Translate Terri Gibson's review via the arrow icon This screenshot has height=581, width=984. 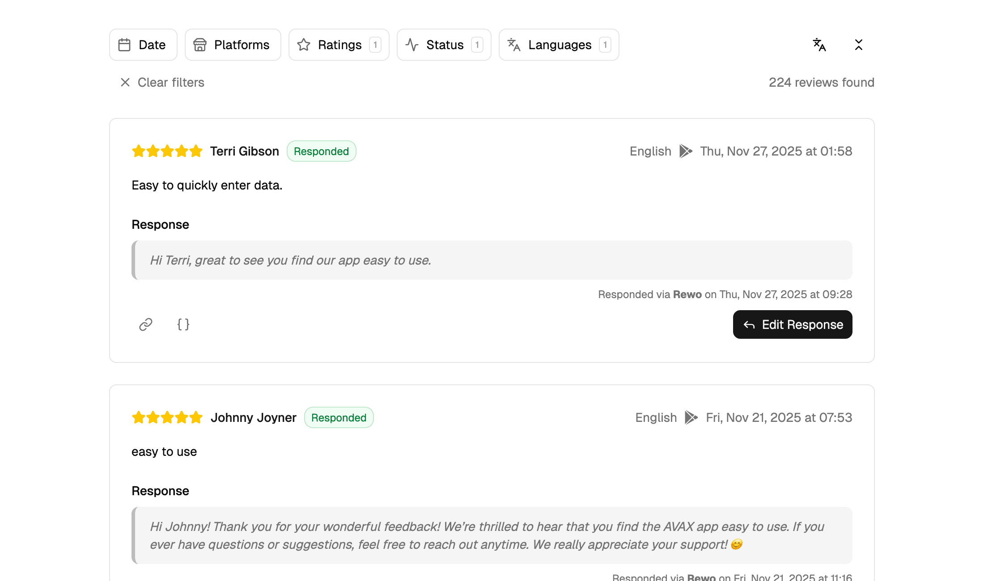click(685, 151)
